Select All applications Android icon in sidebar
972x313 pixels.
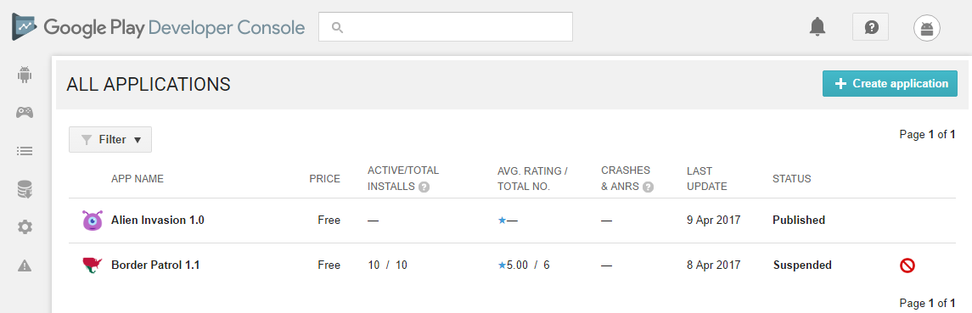coord(25,75)
